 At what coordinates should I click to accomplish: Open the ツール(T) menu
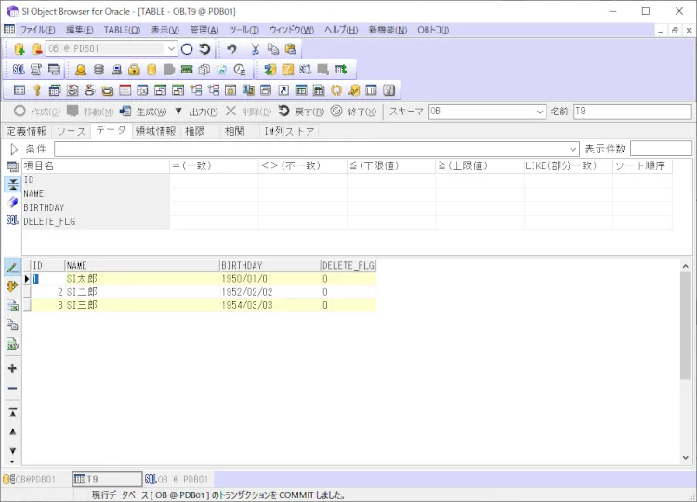click(243, 30)
